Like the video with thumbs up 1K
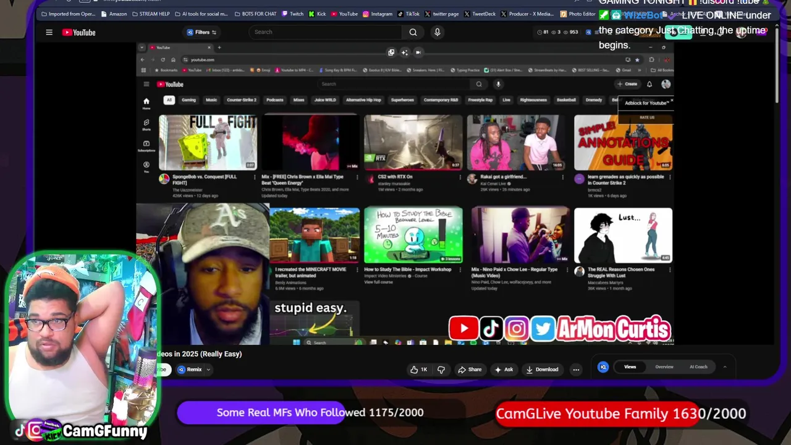This screenshot has height=445, width=791. pyautogui.click(x=419, y=370)
